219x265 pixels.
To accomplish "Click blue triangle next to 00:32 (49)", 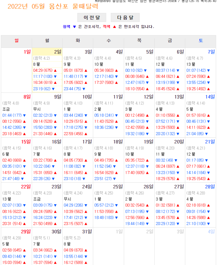I will point(176,160).
